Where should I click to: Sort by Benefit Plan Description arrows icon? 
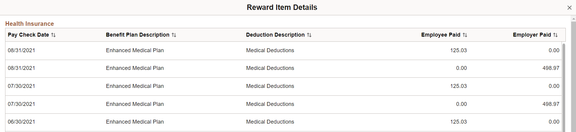pos(174,35)
